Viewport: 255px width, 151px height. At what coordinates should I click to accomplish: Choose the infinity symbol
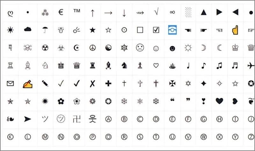tap(172, 12)
